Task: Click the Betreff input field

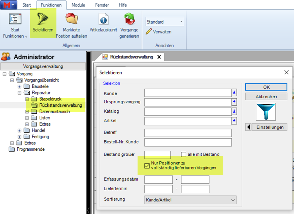Action: click(188, 133)
